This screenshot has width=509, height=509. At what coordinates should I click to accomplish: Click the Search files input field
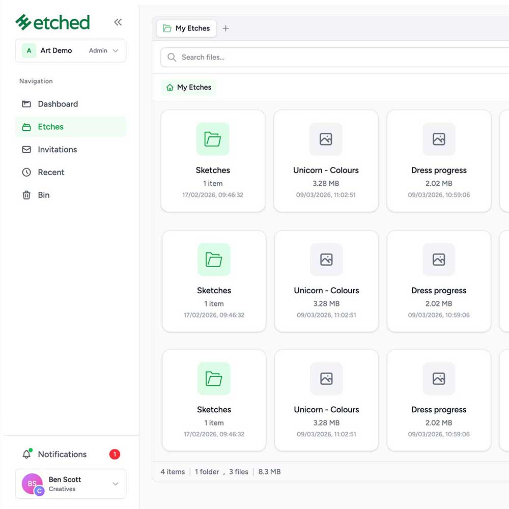tap(336, 58)
